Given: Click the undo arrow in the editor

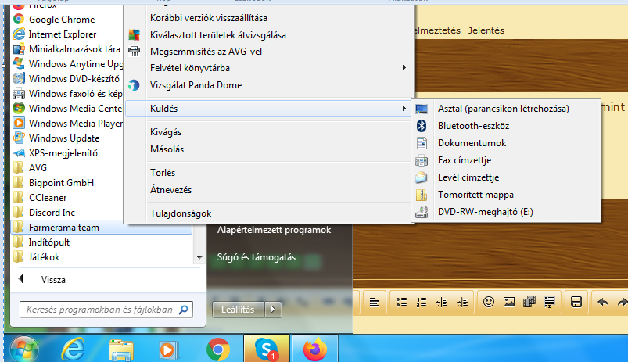Looking at the screenshot, I should [x=602, y=302].
